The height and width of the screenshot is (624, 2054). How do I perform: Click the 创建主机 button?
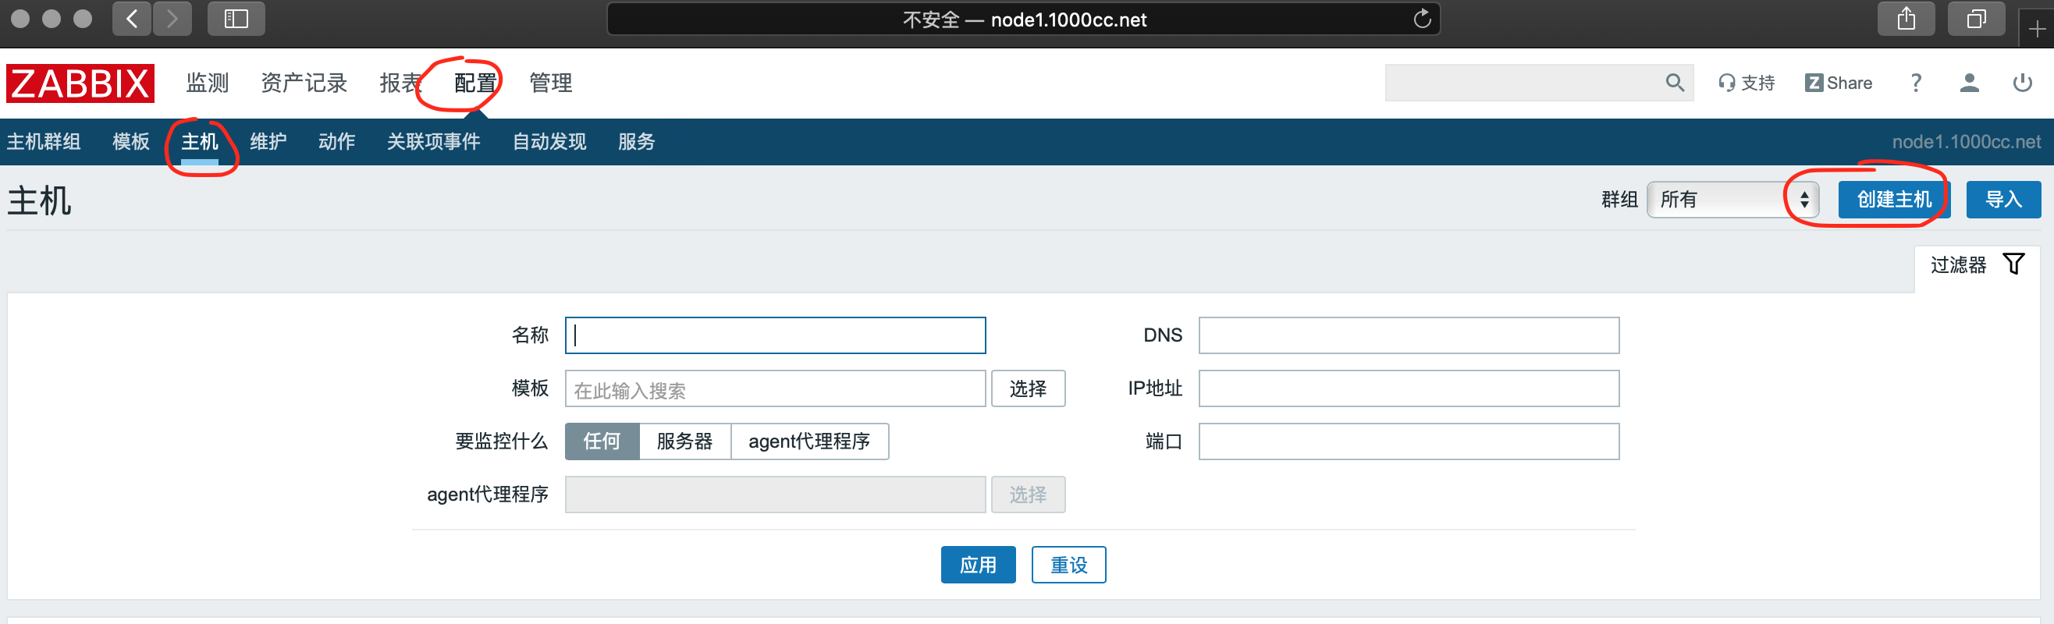[1894, 199]
